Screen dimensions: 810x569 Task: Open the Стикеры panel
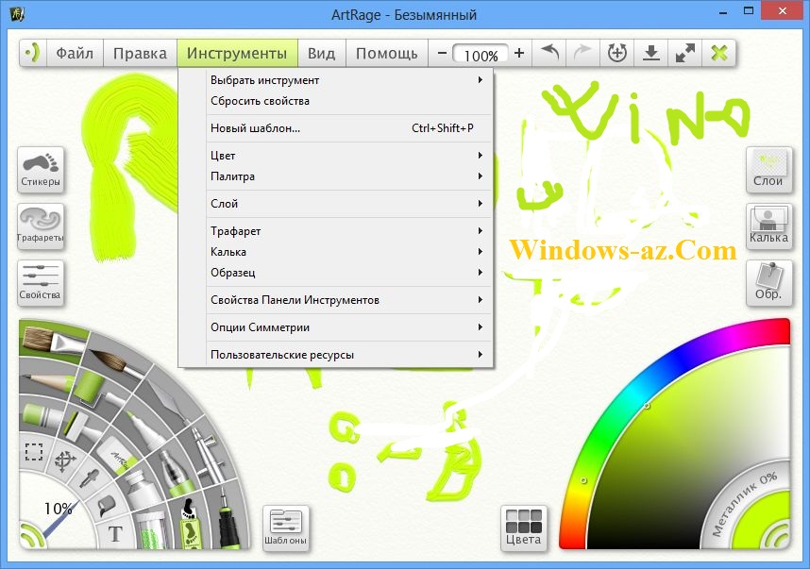(41, 170)
